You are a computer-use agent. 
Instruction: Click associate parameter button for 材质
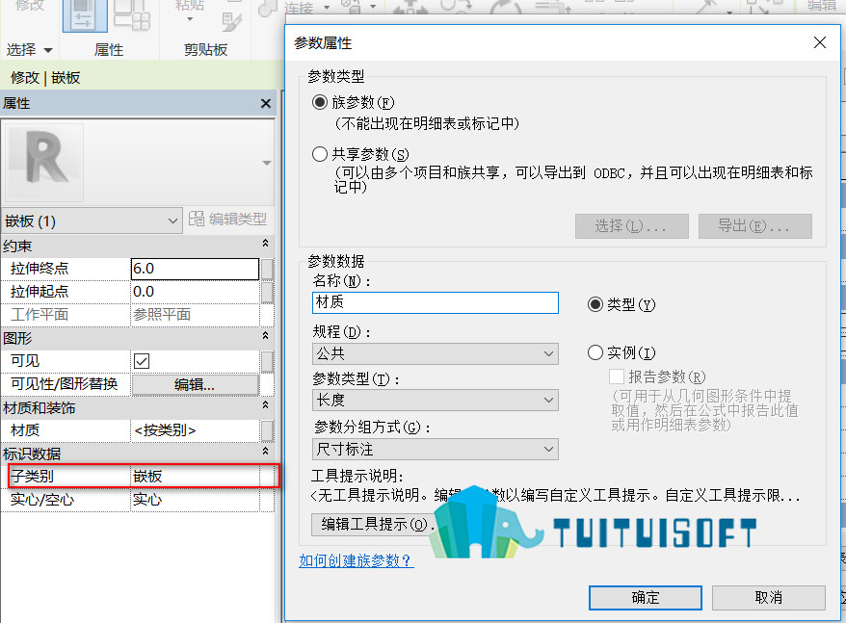point(267,430)
